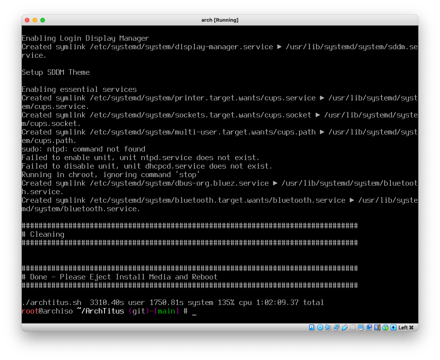Viewport: 440px width, 360px height.
Task: Click 'sudo: ntpd: command not found' line
Action: click(83, 149)
